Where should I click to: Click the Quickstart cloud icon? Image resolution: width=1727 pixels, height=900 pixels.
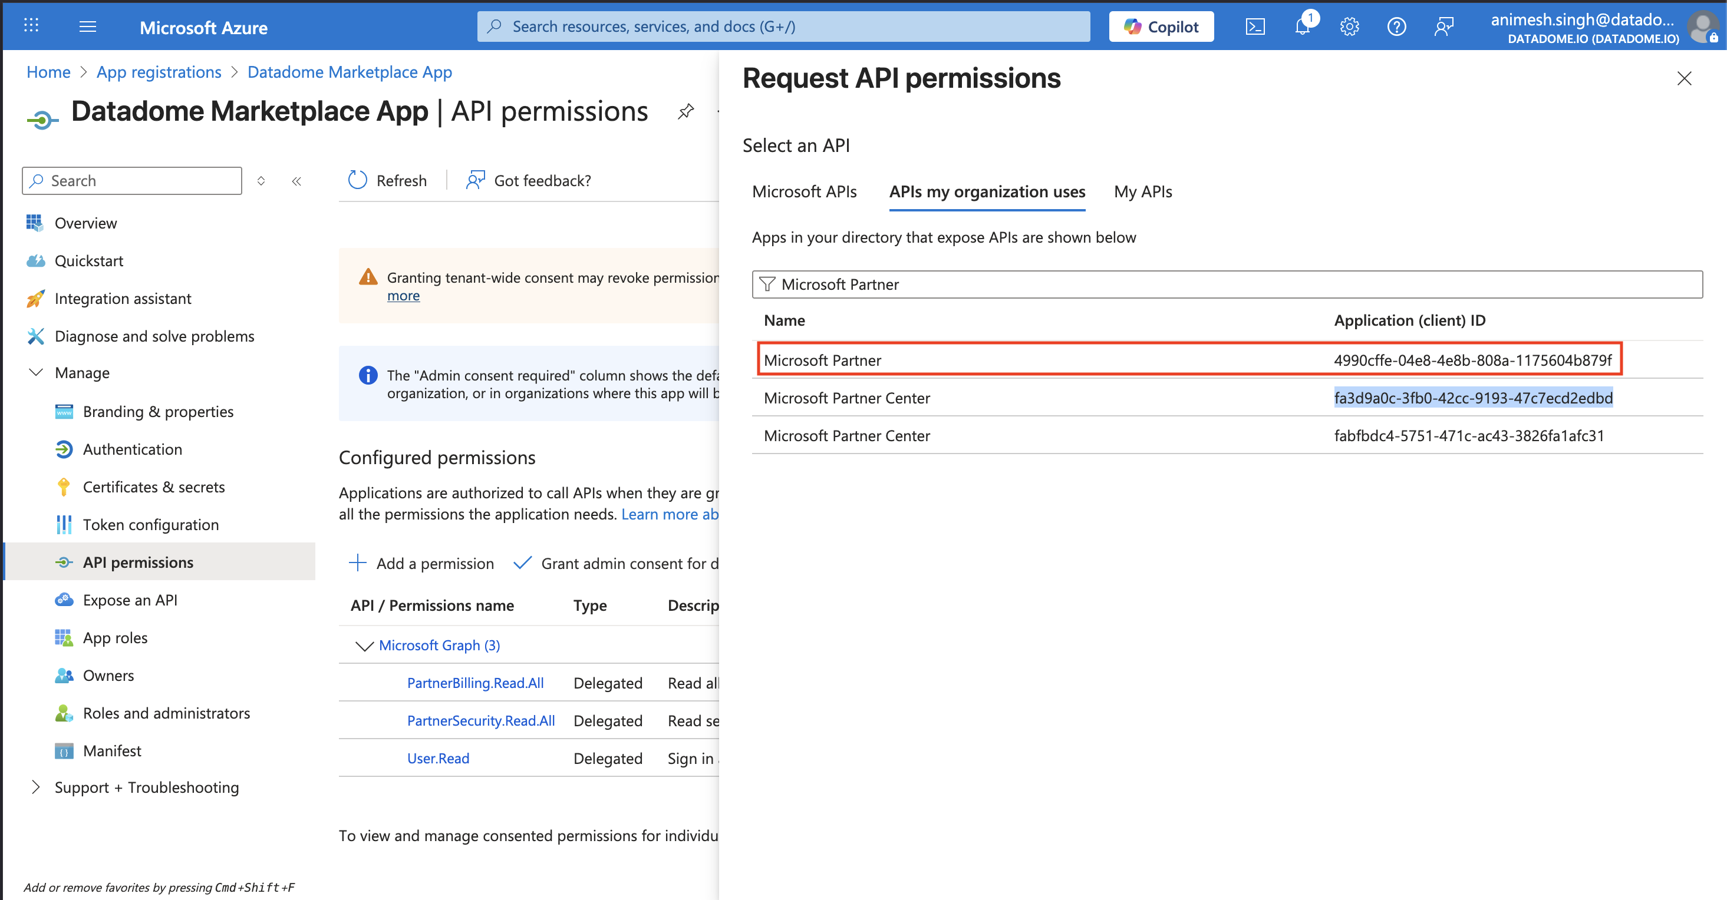[35, 261]
